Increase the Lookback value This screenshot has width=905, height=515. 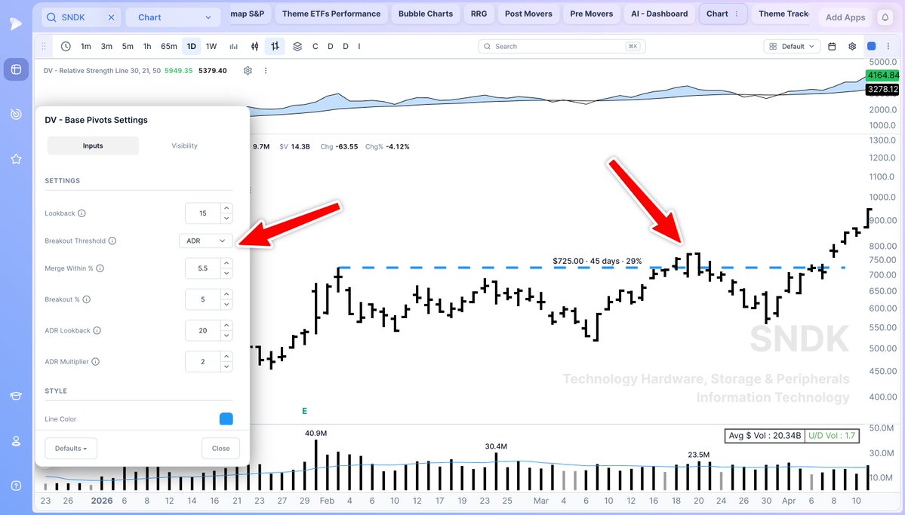226,208
